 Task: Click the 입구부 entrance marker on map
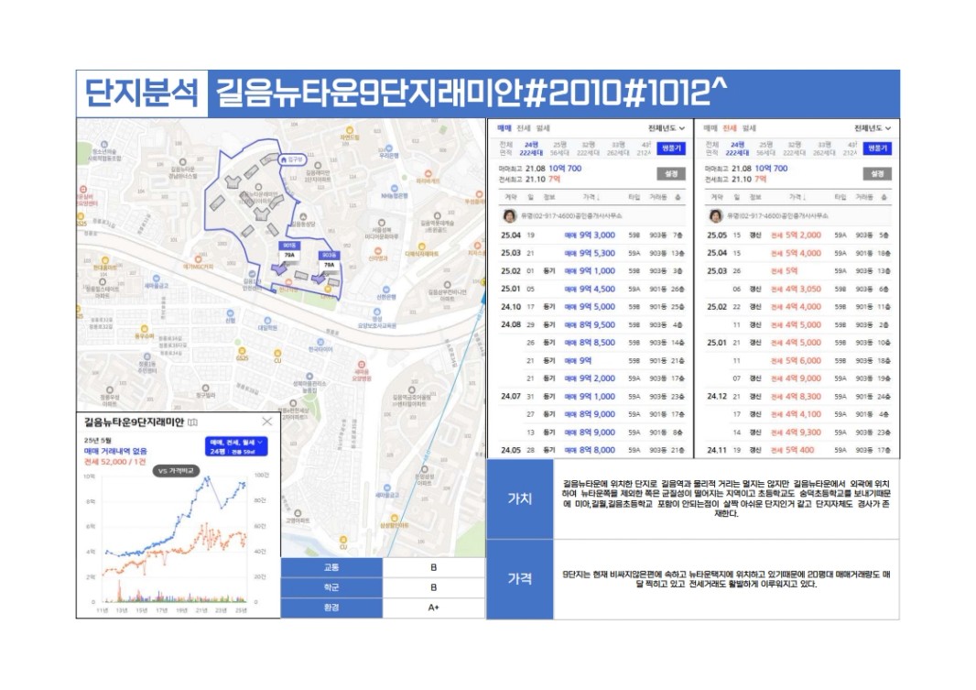[292, 159]
